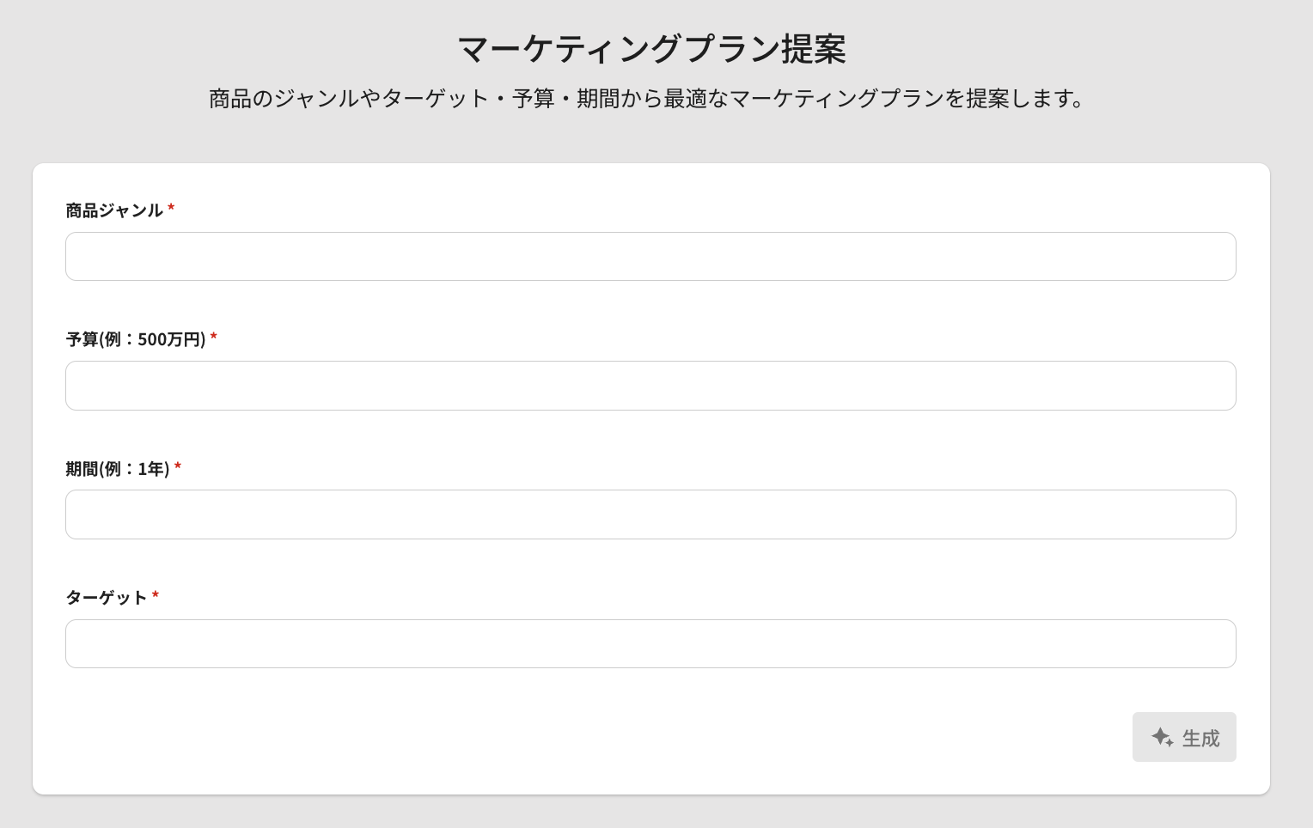Click the red asterisk after 期間(例：1年)

[x=178, y=466]
